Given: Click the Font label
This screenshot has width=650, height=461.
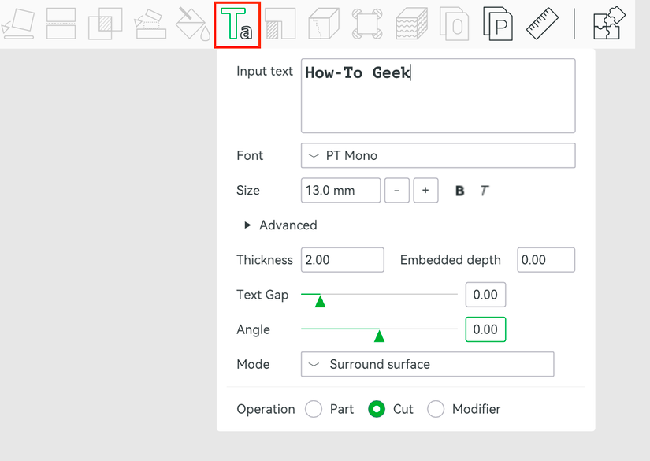Looking at the screenshot, I should coord(250,155).
